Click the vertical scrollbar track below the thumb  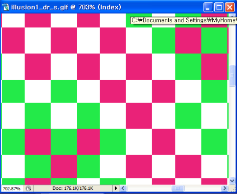point(232,132)
